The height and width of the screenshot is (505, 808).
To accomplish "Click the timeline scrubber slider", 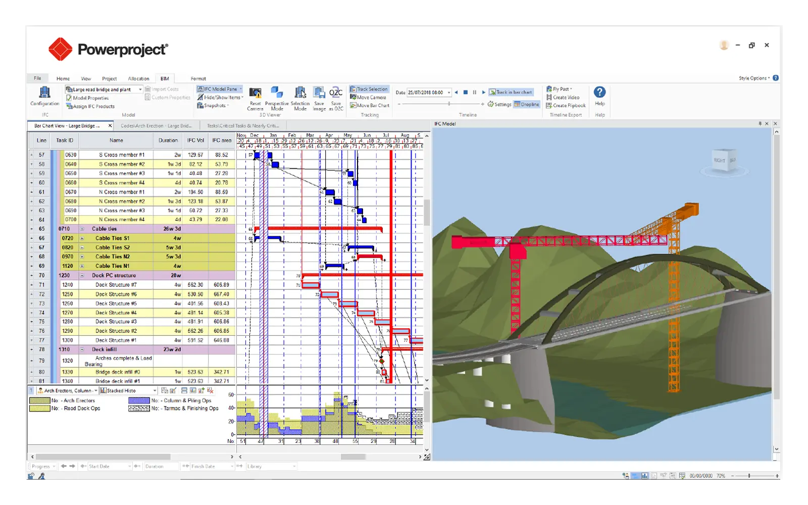I will point(449,104).
